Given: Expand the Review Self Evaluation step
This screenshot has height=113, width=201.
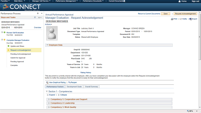Looking at the screenshot, I should coord(2,32).
